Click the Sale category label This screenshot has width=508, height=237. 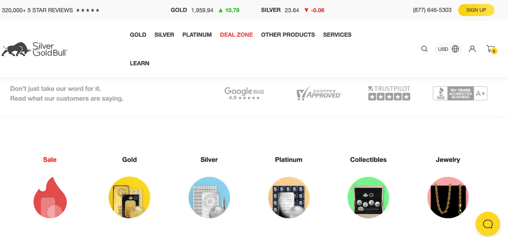point(50,160)
